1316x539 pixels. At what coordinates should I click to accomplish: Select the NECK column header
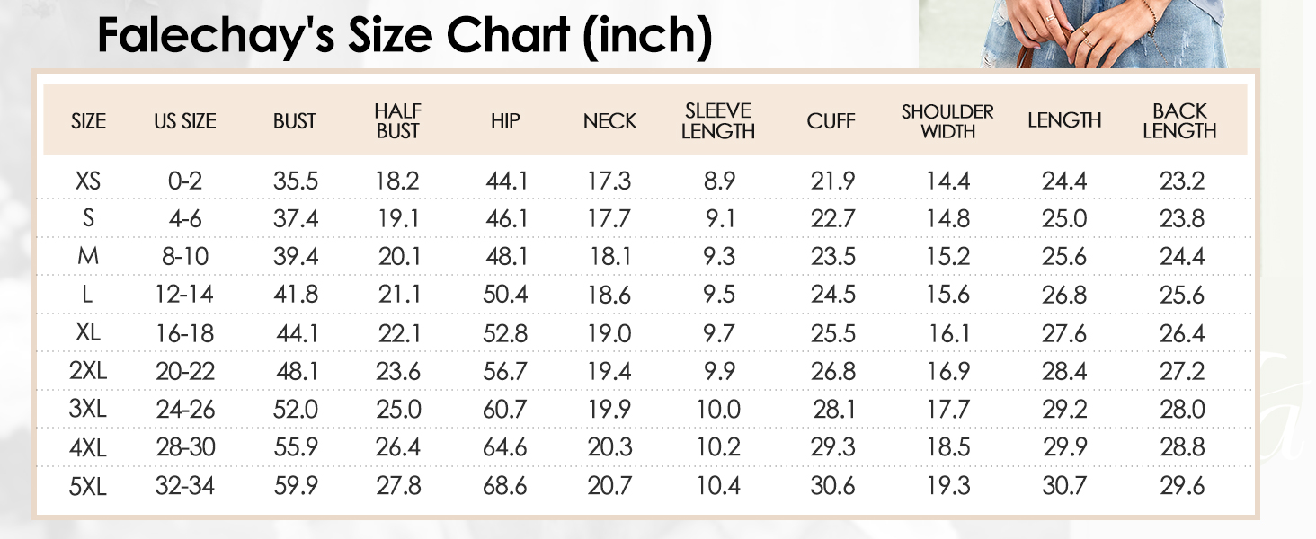coord(609,121)
